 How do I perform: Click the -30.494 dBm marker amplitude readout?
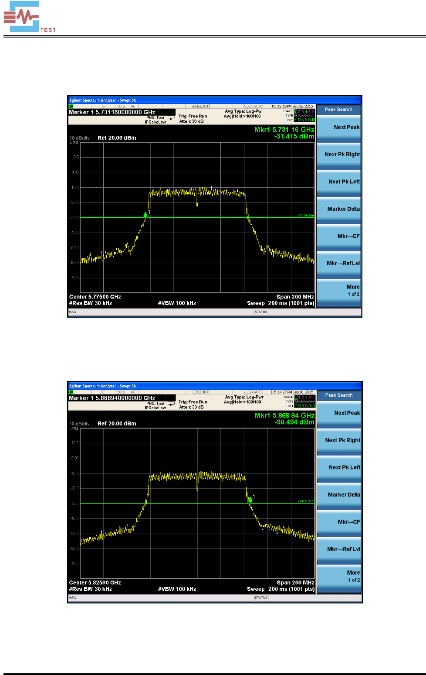294,422
